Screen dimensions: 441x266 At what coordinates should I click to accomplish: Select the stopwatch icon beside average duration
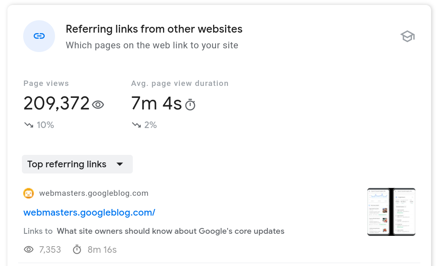tap(190, 104)
